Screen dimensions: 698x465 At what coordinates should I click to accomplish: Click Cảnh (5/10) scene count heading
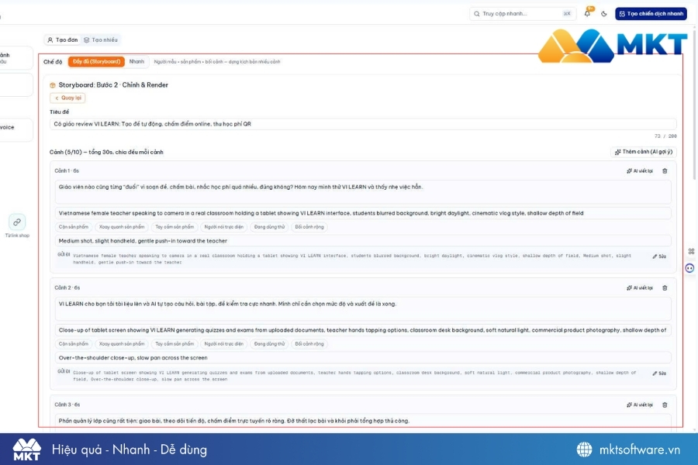(106, 152)
